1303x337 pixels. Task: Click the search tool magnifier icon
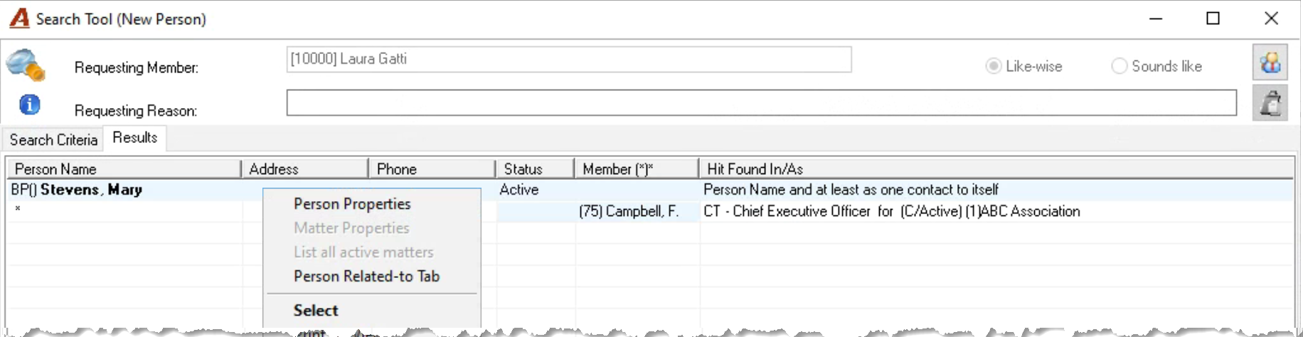[26, 65]
